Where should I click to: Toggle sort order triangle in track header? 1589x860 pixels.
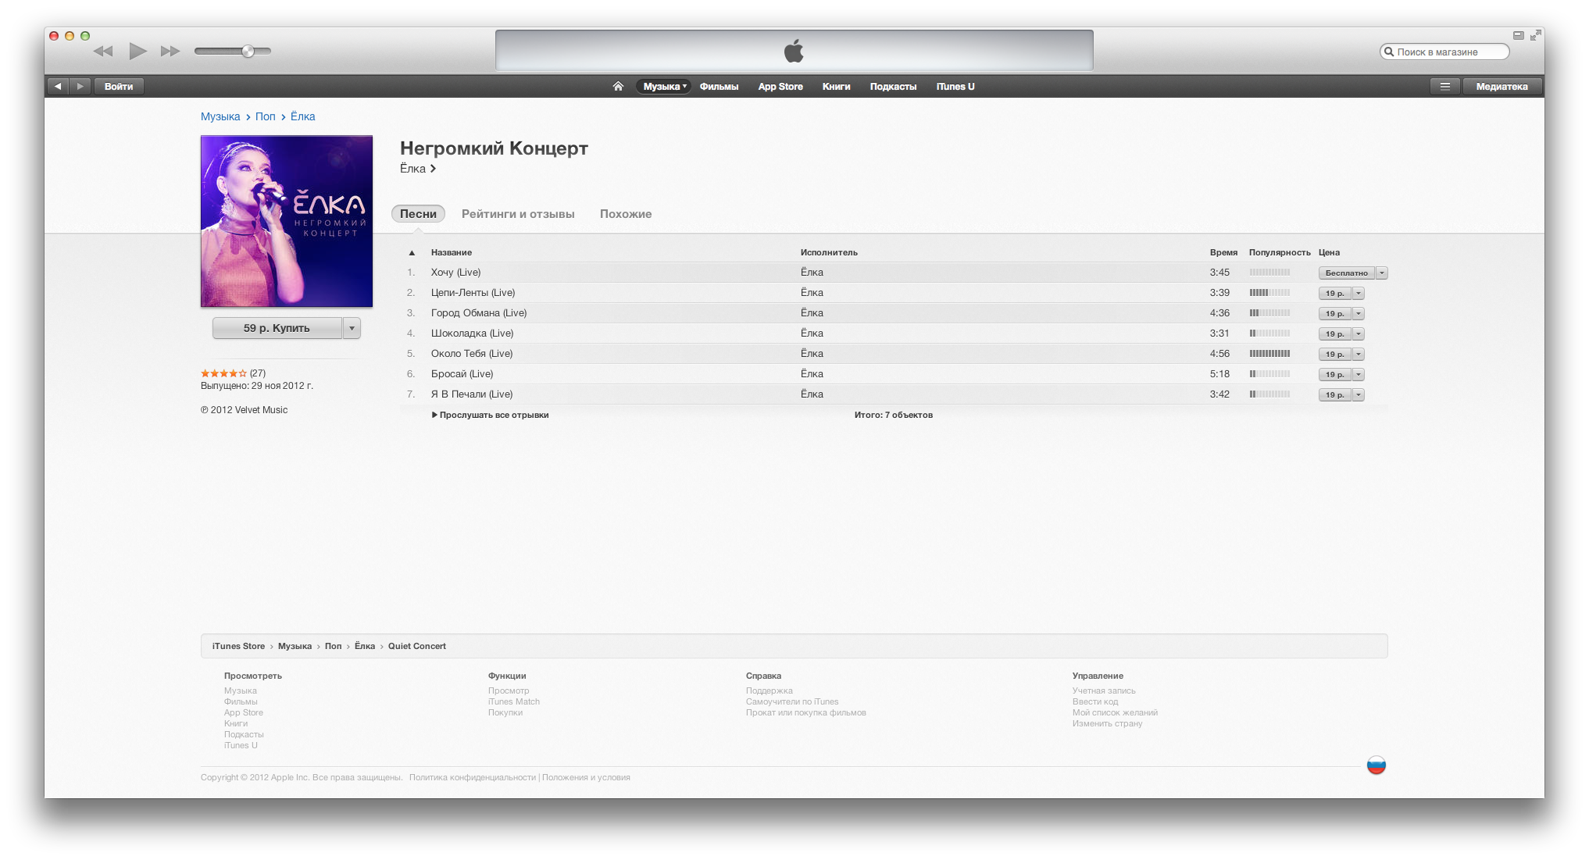(x=412, y=253)
